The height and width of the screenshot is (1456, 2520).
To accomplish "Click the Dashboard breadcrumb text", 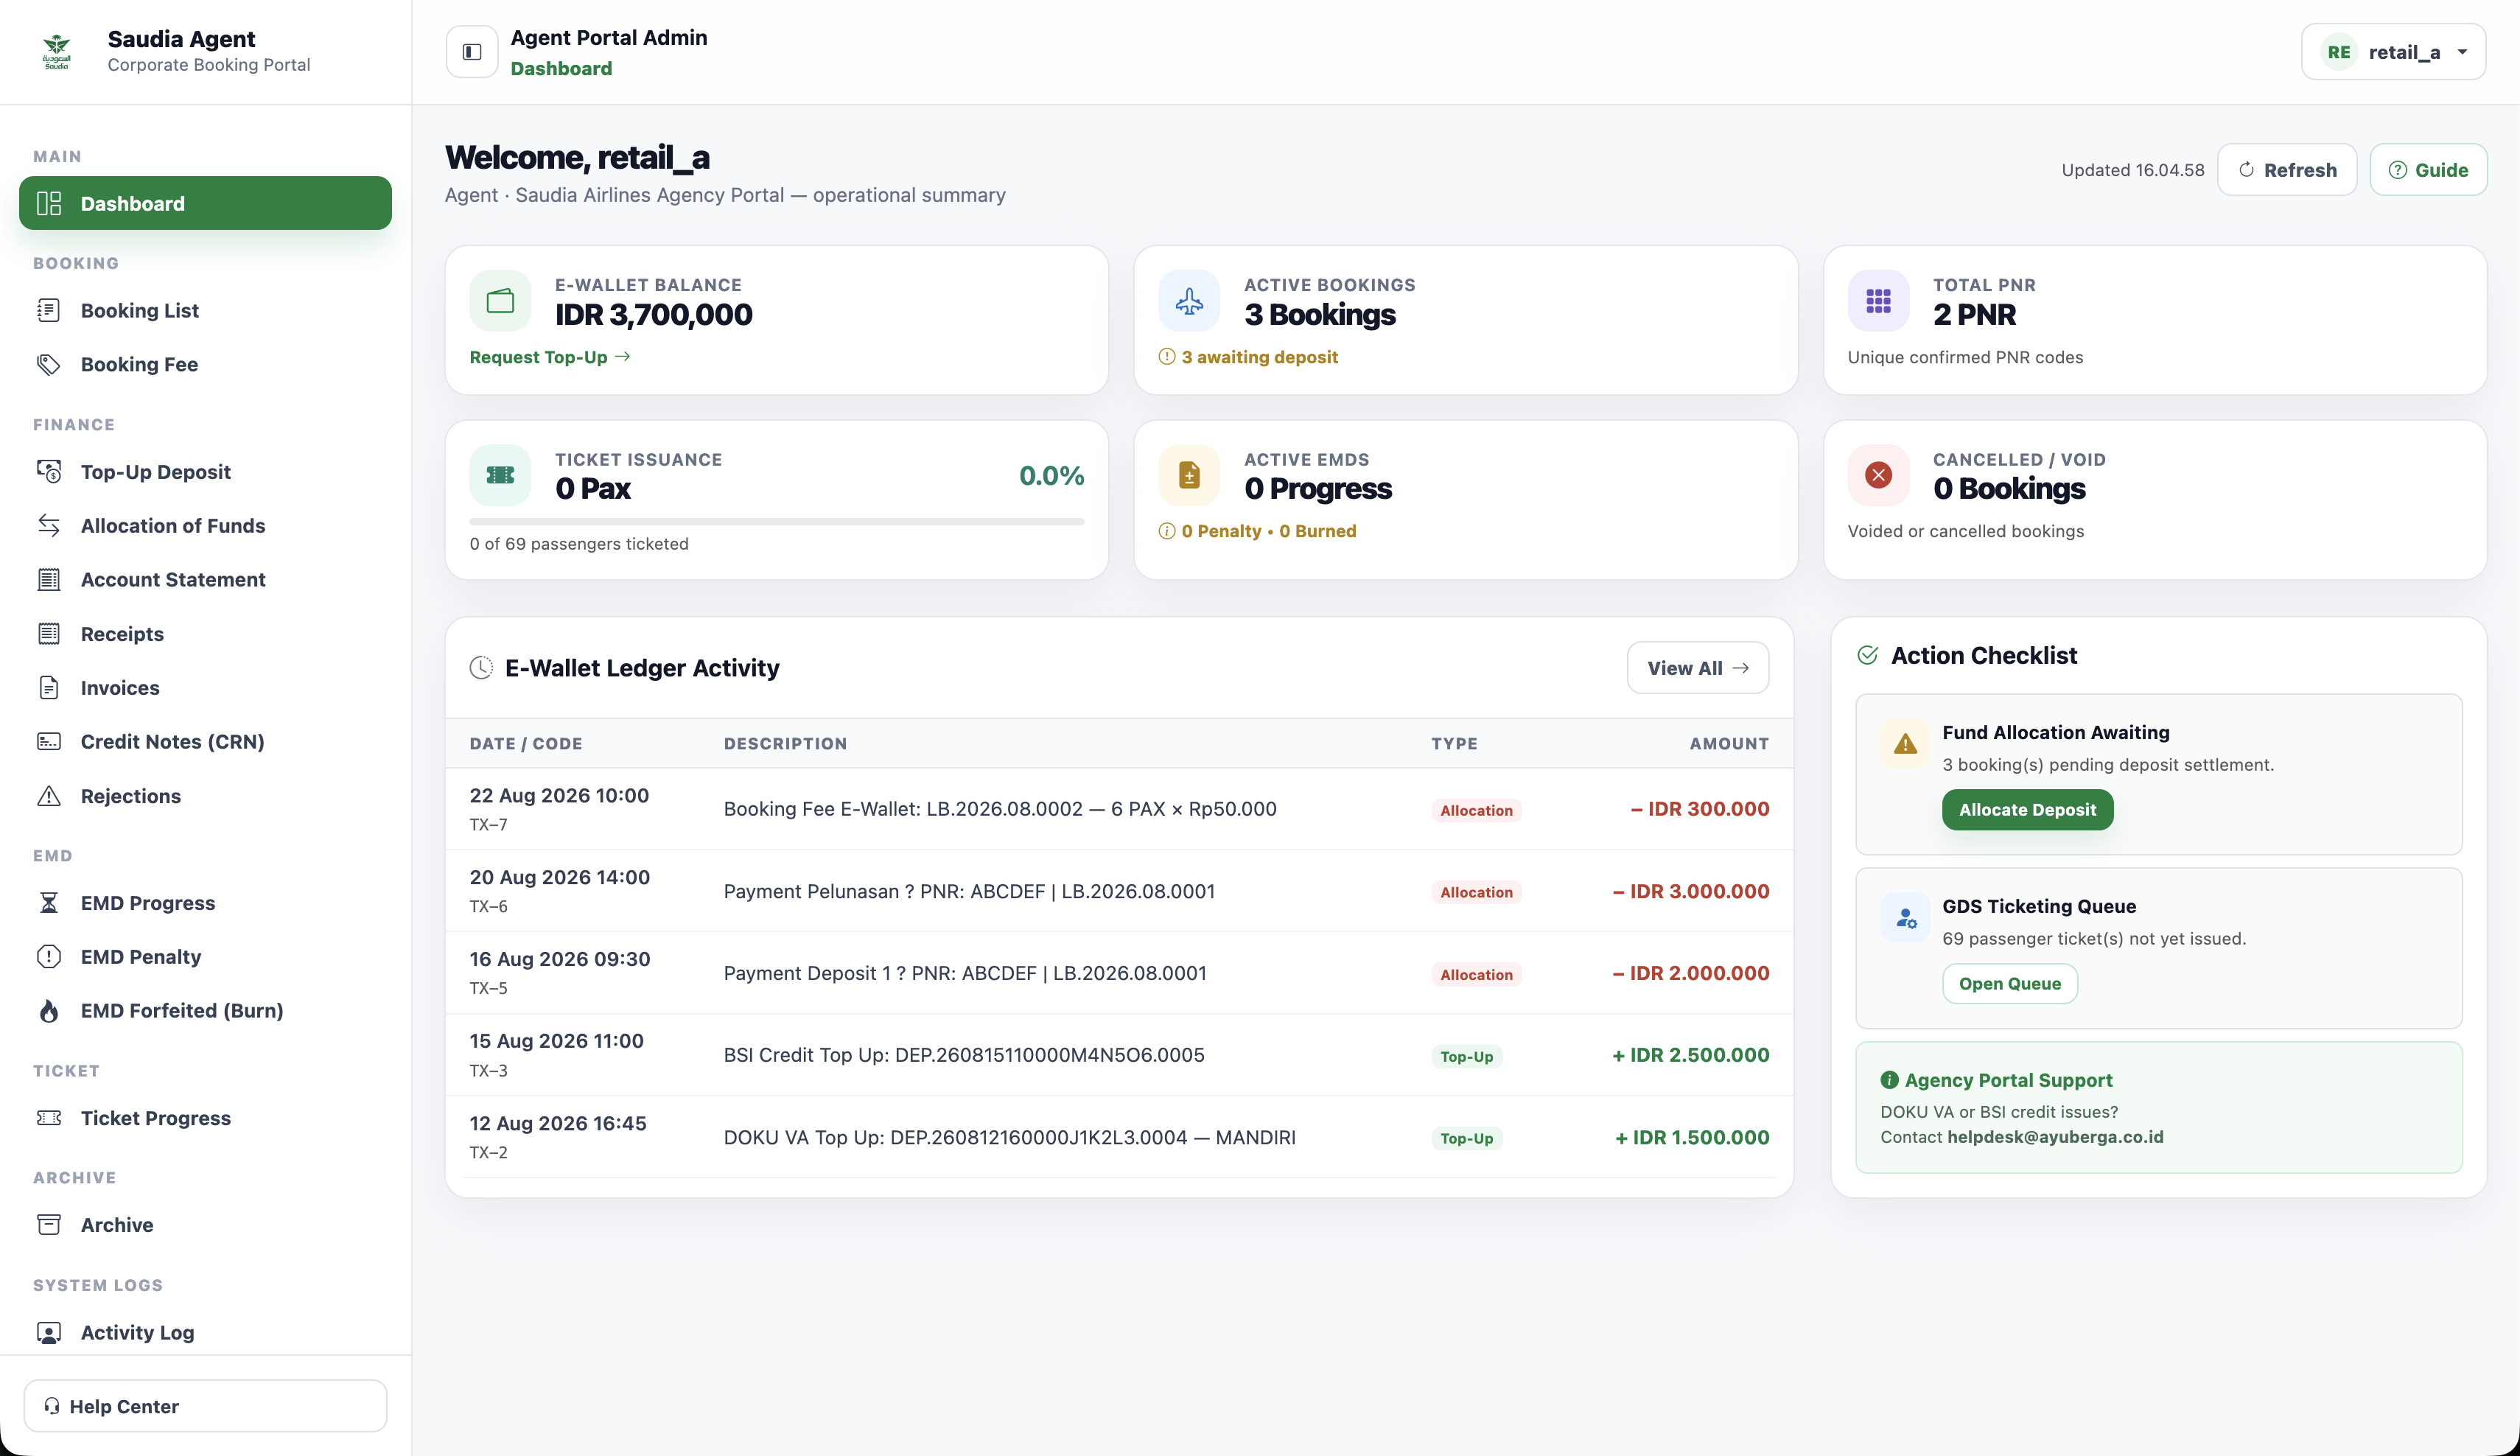I will (561, 68).
